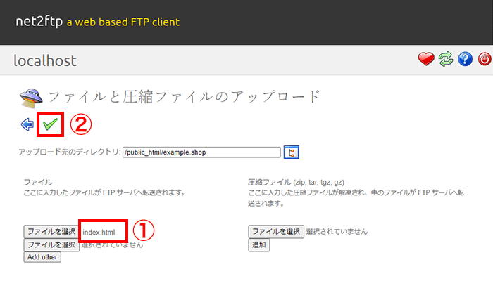Click the red circled number 2 marker
Image resolution: width=493 pixels, height=281 pixels.
[x=81, y=125]
